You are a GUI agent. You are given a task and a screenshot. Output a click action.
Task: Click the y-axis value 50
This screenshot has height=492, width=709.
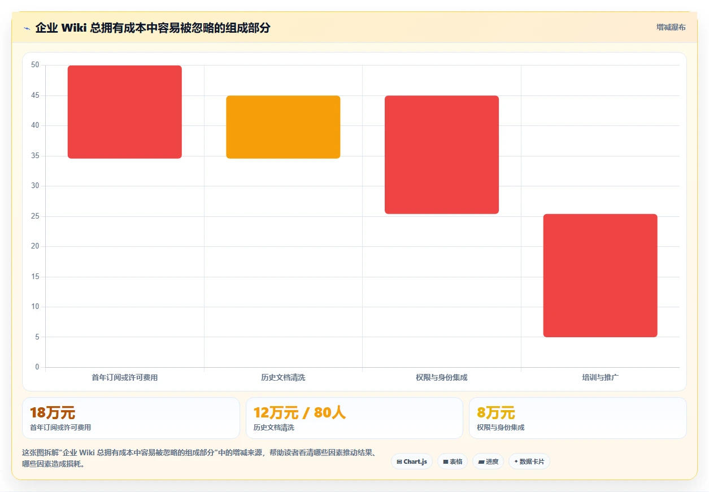35,65
